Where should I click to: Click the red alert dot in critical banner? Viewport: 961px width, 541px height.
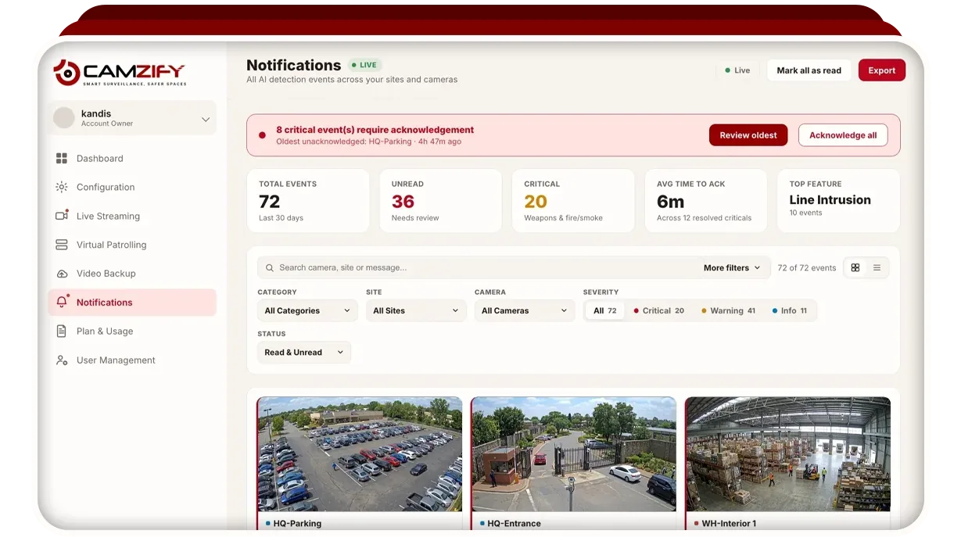262,135
